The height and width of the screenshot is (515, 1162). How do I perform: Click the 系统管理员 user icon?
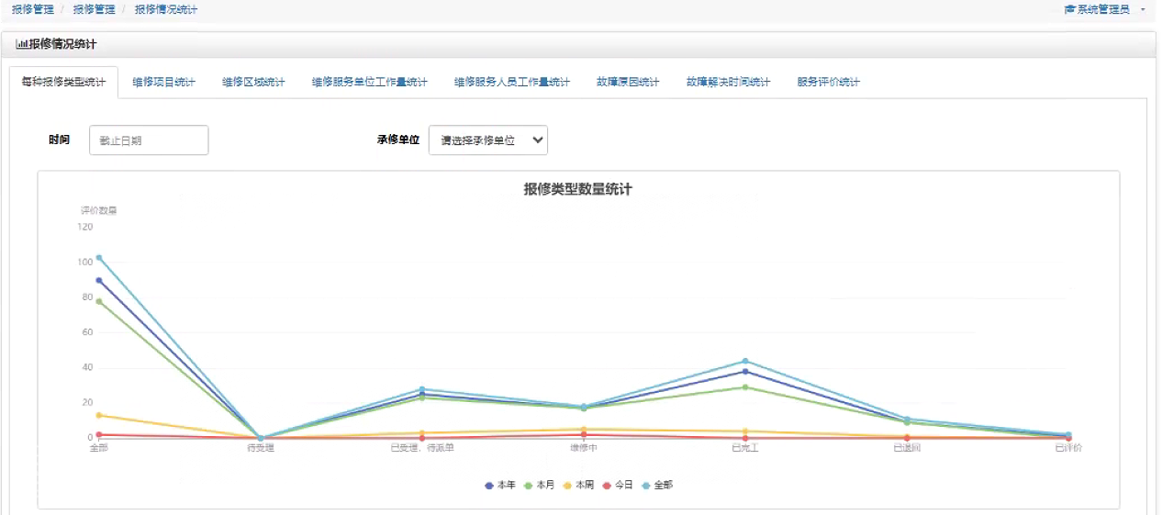pyautogui.click(x=1068, y=9)
